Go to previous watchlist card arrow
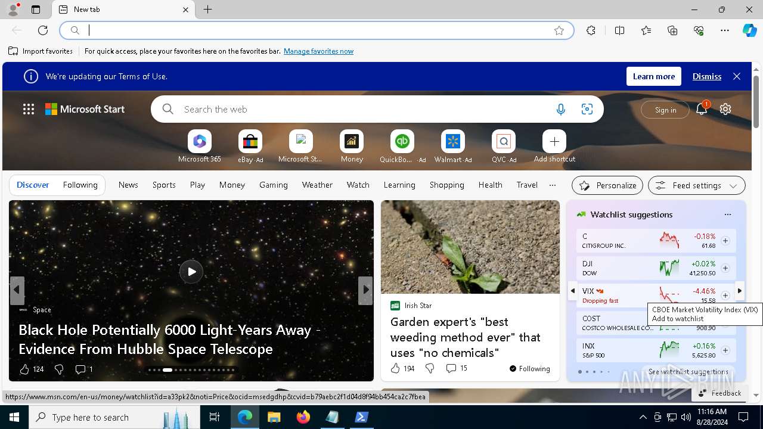This screenshot has width=763, height=429. pos(573,291)
